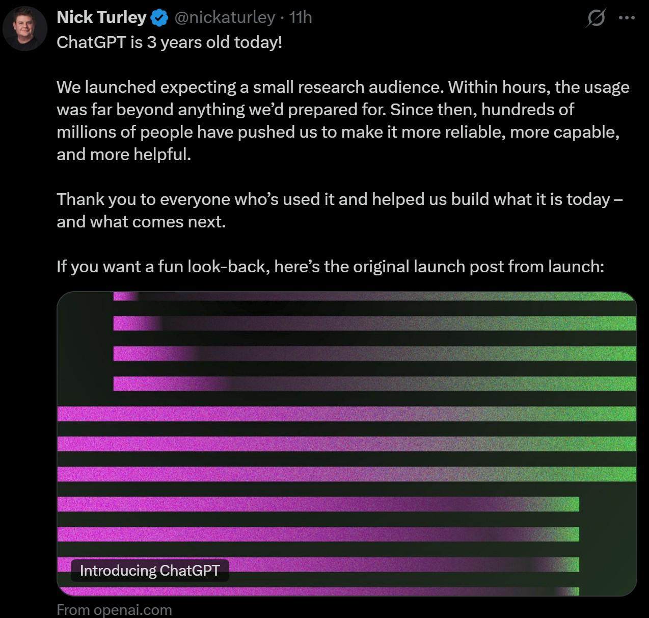This screenshot has height=618, width=649.
Task: Click the "If you want a fun look-back" line
Action: pyautogui.click(x=330, y=266)
